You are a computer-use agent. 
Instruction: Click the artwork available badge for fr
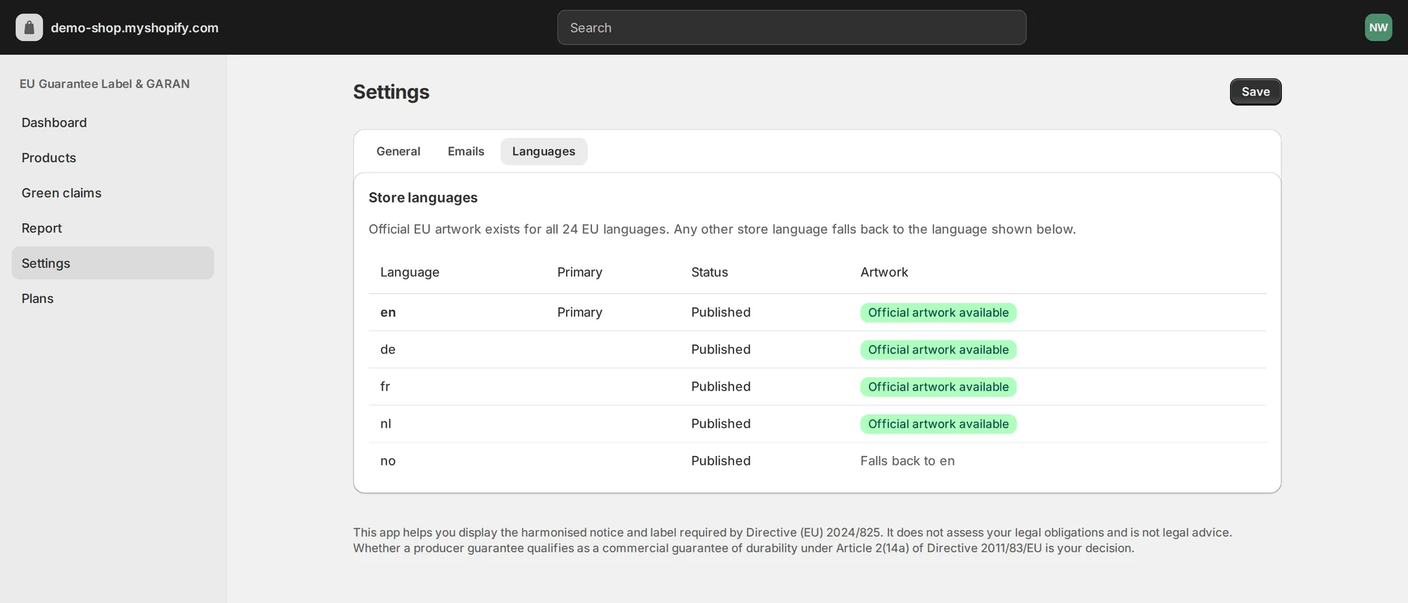click(938, 387)
